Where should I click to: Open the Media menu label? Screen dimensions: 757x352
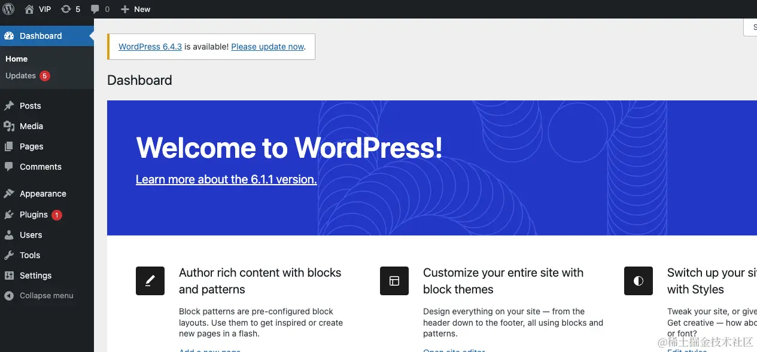click(31, 126)
